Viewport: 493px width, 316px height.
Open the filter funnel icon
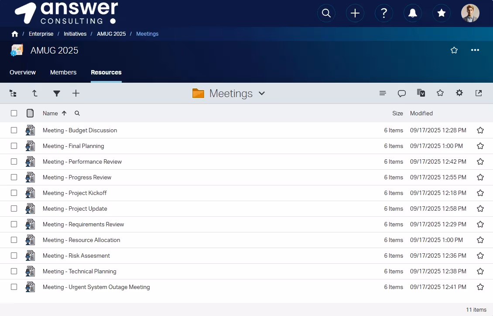57,93
